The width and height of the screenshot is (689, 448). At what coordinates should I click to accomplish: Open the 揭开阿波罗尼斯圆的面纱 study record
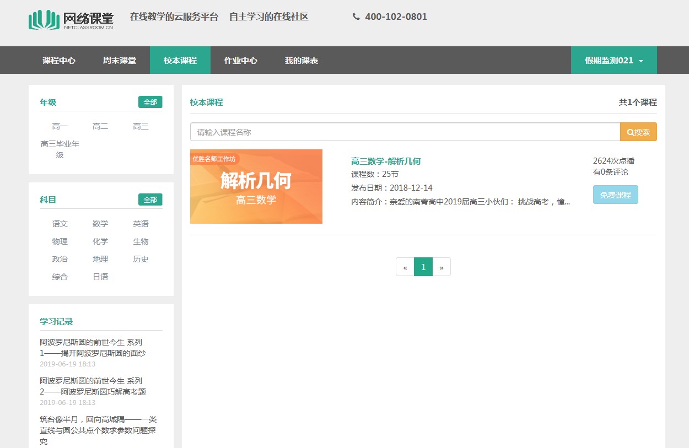pyautogui.click(x=93, y=348)
